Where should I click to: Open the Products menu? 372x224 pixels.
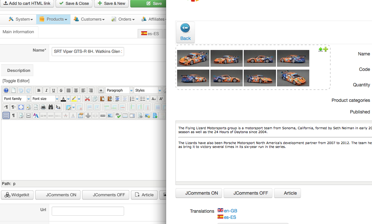(53, 19)
